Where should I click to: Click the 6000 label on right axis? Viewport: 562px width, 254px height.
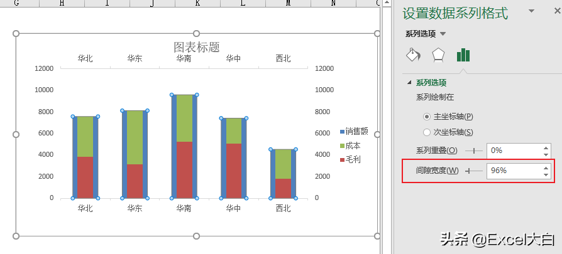322,133
